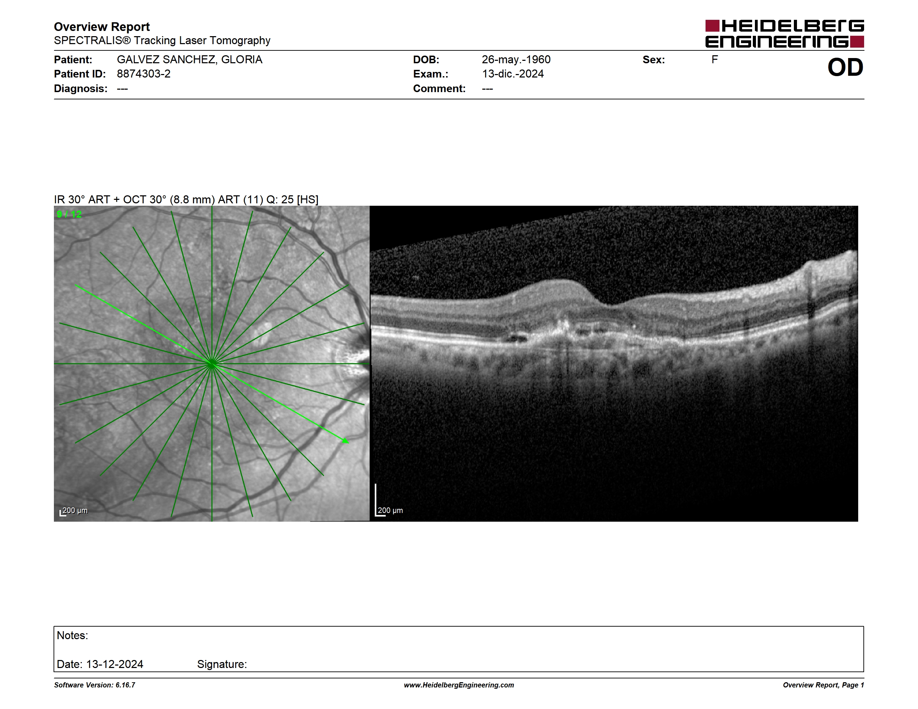Click the infrared fundus image

(212, 364)
